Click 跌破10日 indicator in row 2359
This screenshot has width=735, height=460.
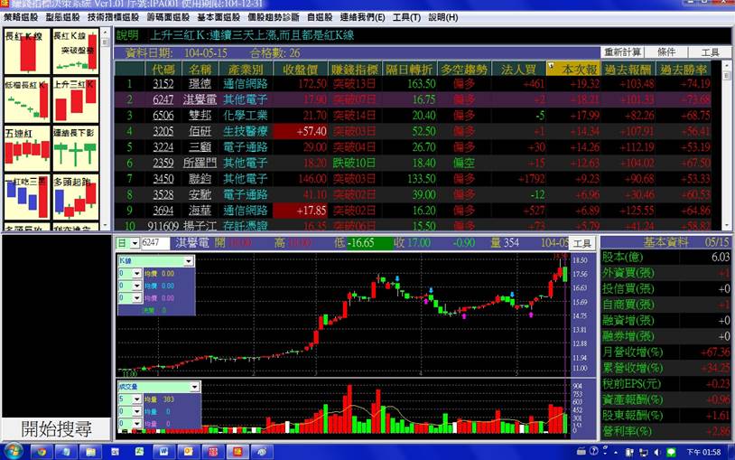[354, 164]
